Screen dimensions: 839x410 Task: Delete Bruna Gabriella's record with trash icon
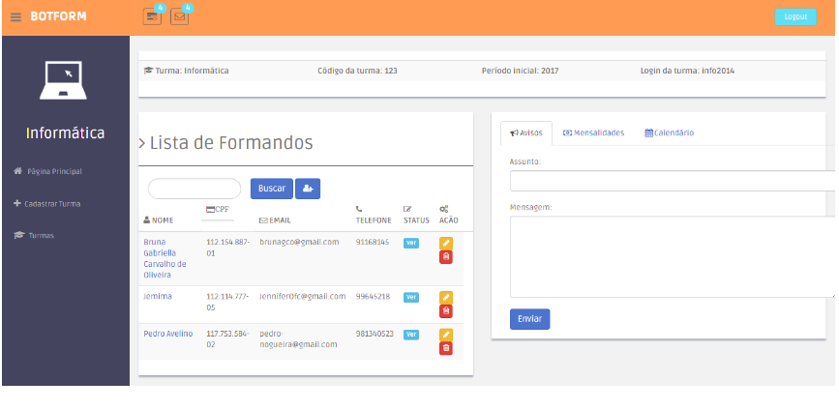(446, 256)
